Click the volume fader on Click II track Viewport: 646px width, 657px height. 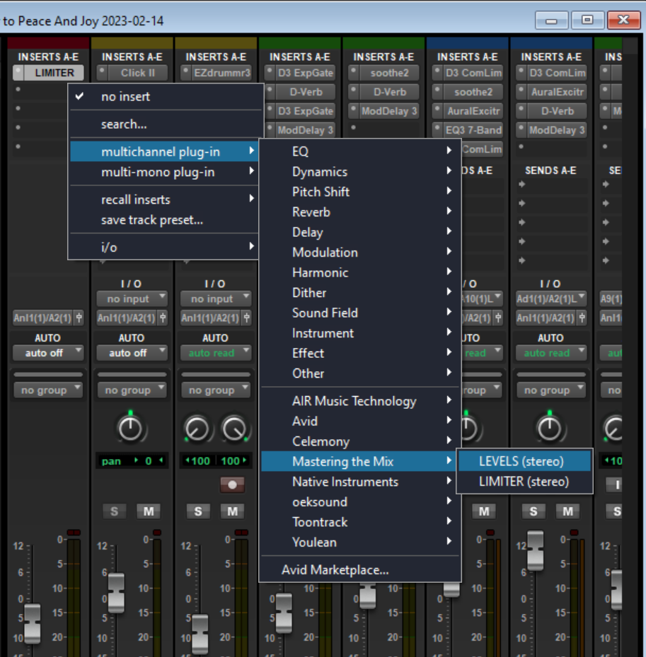(x=116, y=593)
